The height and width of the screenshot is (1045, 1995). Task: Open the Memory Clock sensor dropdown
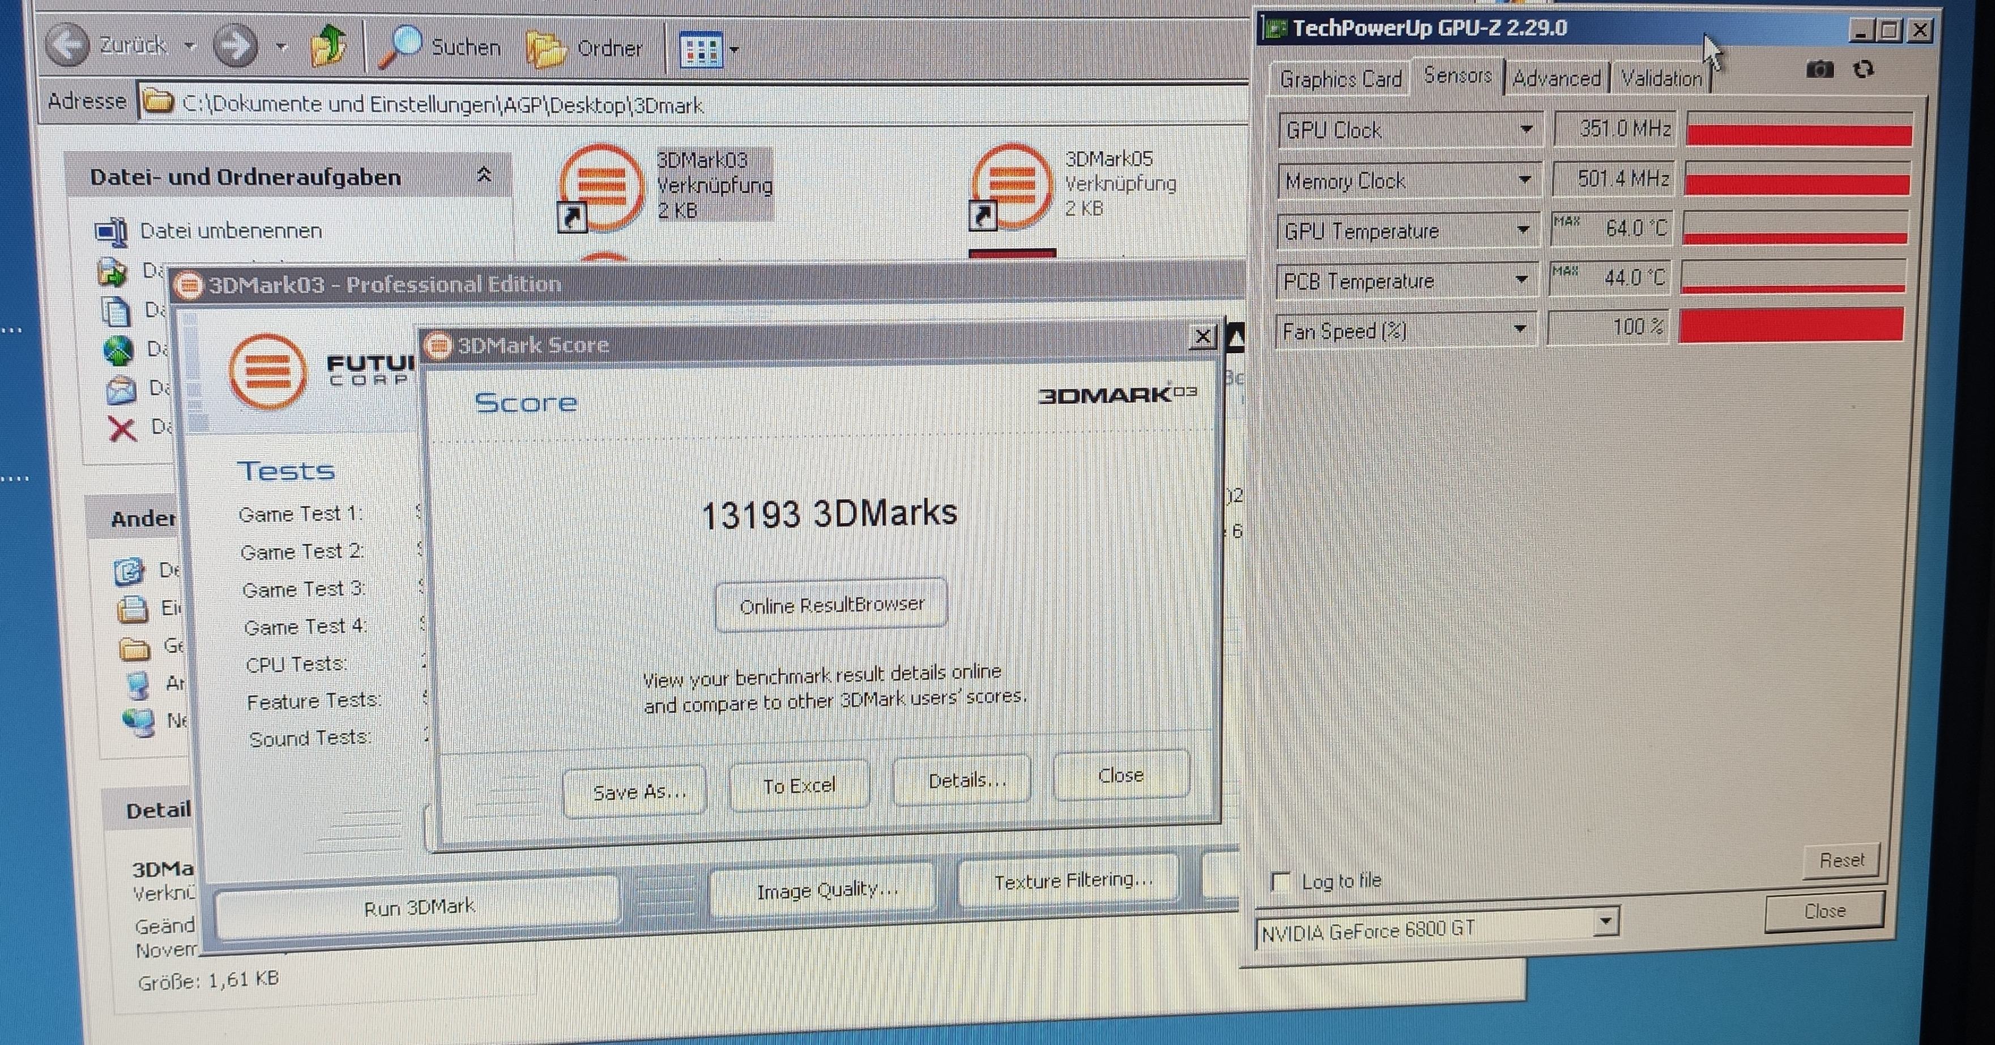[1524, 179]
